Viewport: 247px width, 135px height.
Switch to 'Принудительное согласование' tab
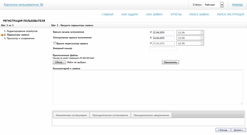(110, 115)
